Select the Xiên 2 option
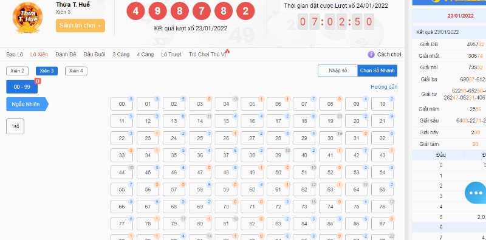486x240 pixels. [x=18, y=71]
